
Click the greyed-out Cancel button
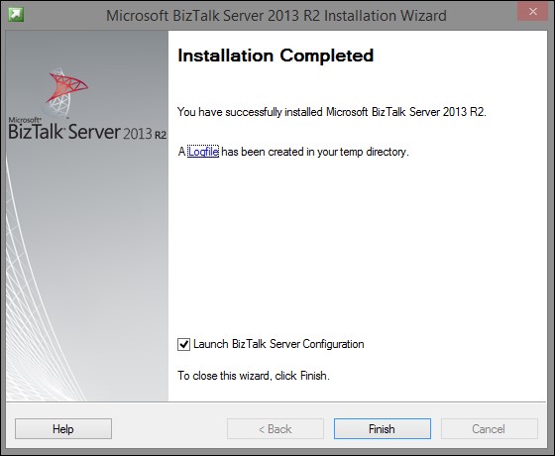490,428
